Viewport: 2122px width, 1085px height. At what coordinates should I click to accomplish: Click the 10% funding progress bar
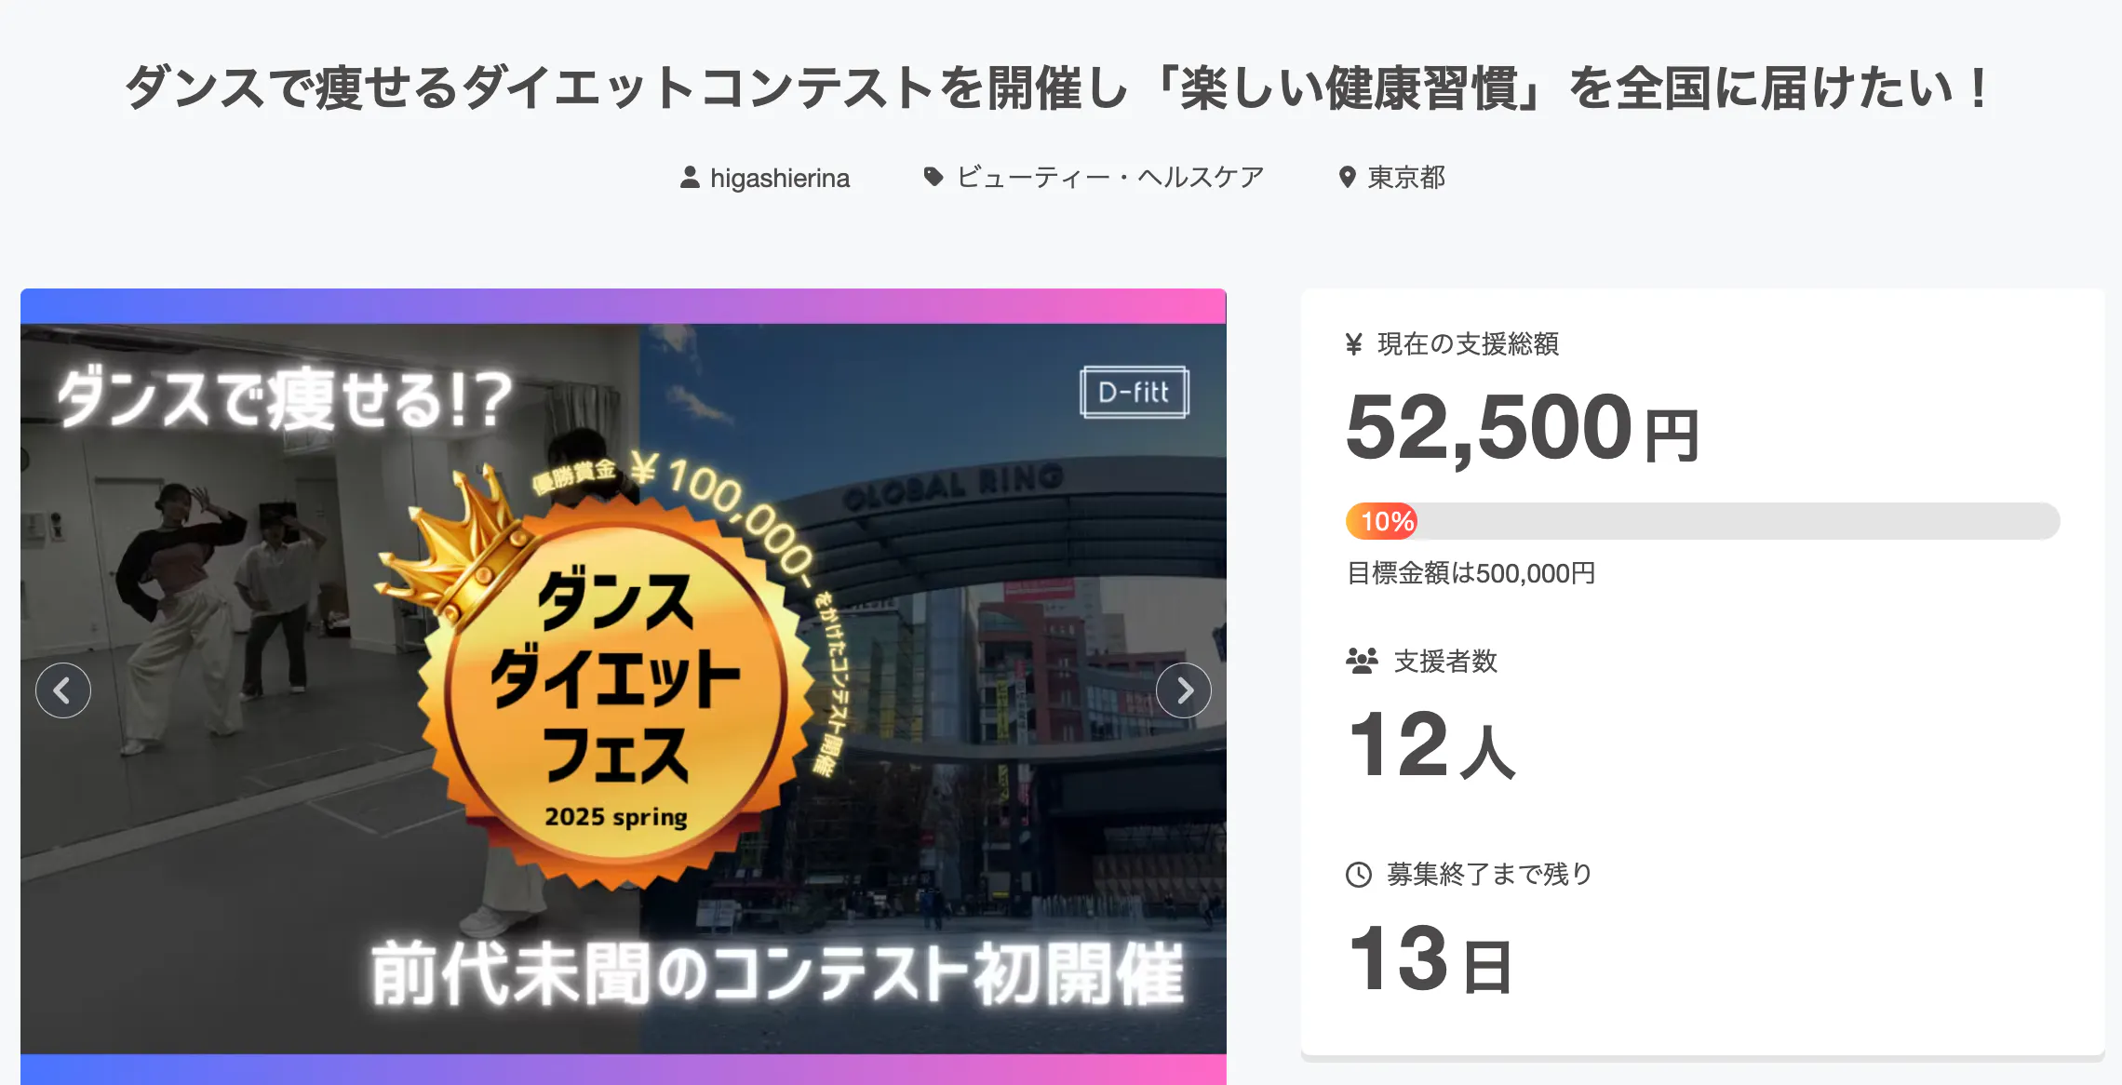click(1701, 521)
